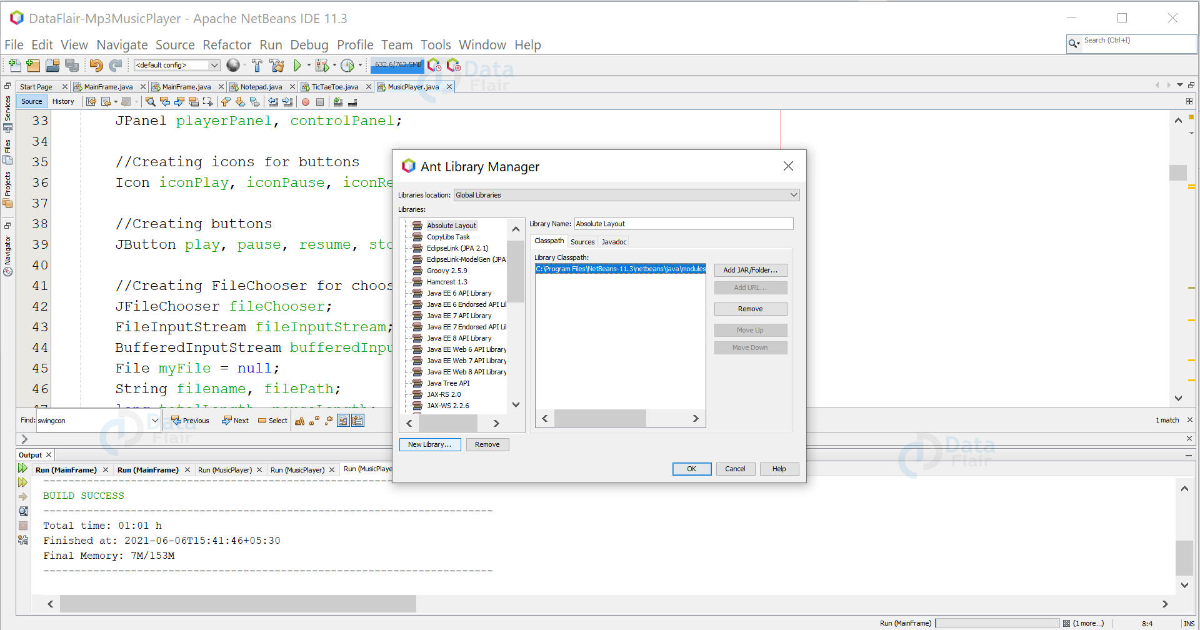Toggle Rectangular Selection in editor toolbar
The height and width of the screenshot is (630, 1200).
207,102
